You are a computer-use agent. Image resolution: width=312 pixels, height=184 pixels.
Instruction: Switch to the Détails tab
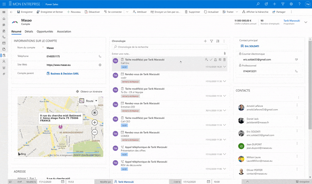tap(29, 32)
